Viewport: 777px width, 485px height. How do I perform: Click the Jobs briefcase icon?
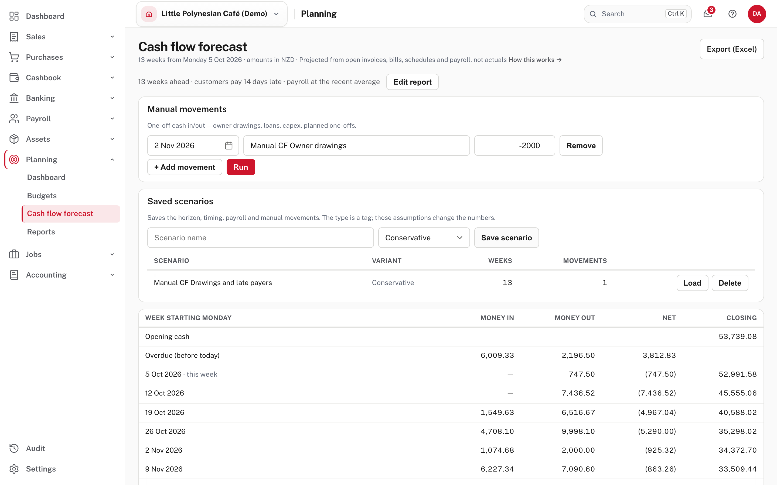14,254
